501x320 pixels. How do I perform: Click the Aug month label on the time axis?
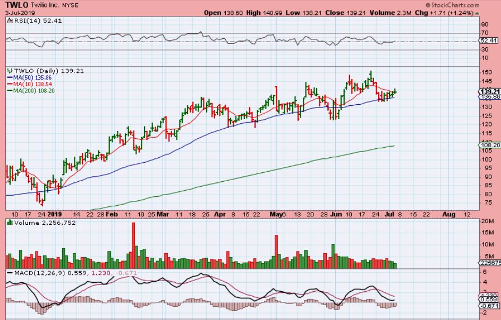tap(449, 214)
